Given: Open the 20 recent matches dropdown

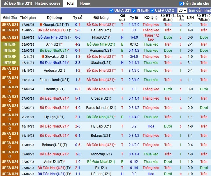Looking at the screenshot, I should coord(182,10).
